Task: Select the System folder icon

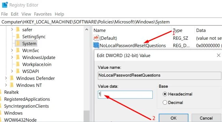Action: click(x=18, y=43)
